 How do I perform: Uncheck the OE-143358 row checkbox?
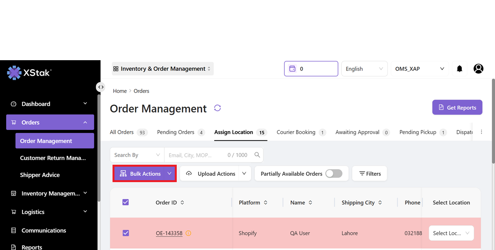point(126,233)
